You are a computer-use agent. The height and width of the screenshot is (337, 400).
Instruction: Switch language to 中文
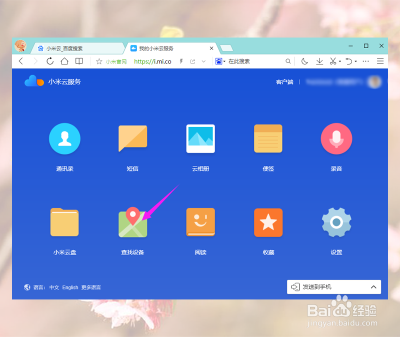pos(54,287)
